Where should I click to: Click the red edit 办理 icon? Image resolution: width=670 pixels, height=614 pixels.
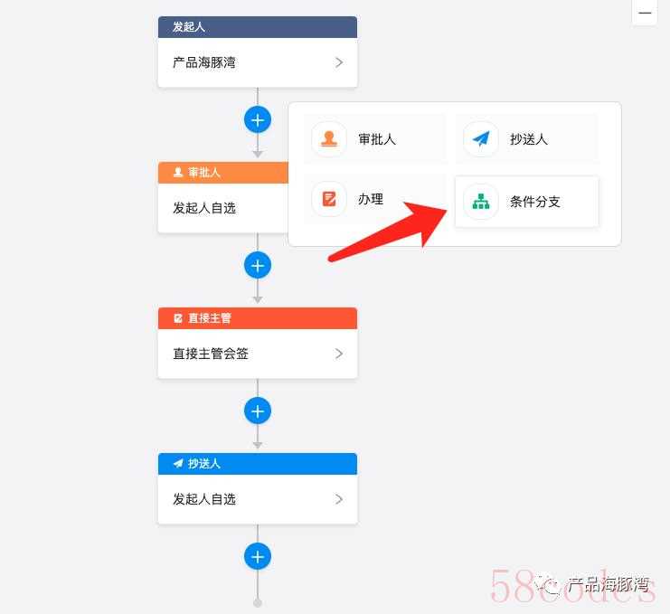click(x=328, y=199)
